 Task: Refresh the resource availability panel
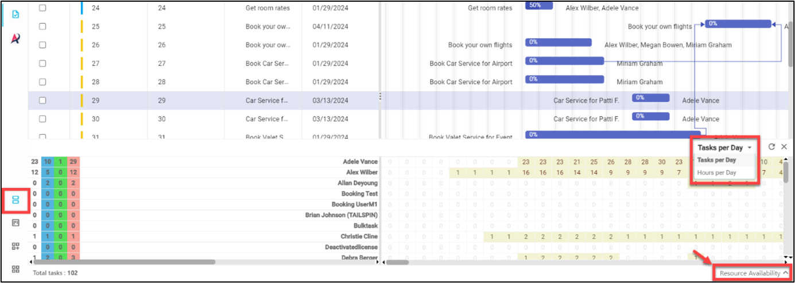click(x=771, y=147)
